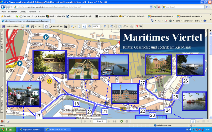The width and height of the screenshot is (212, 132).
Task: Toggle fit page width view
Action: 84,26
